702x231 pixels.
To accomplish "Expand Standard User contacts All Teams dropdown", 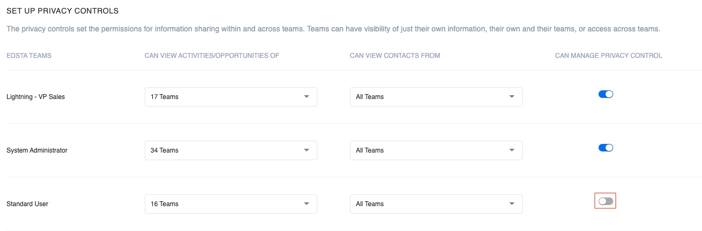I will (x=435, y=204).
